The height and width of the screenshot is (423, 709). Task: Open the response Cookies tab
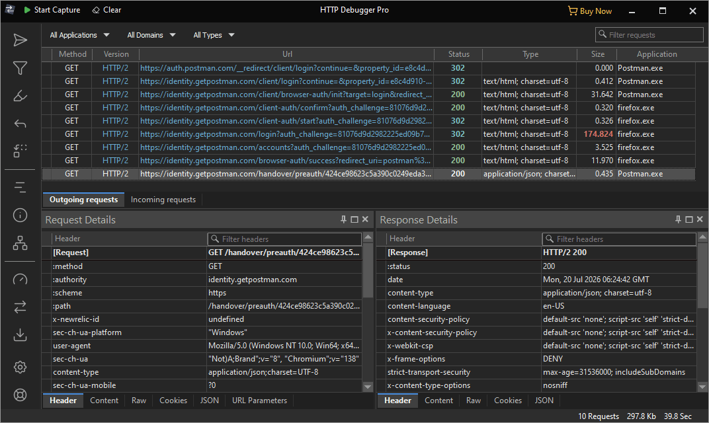point(508,401)
